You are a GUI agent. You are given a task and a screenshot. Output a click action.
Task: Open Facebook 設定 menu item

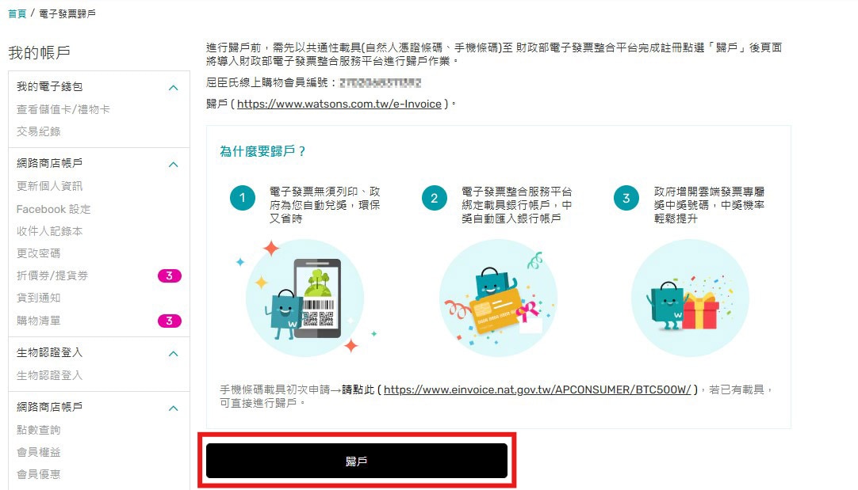pos(53,209)
